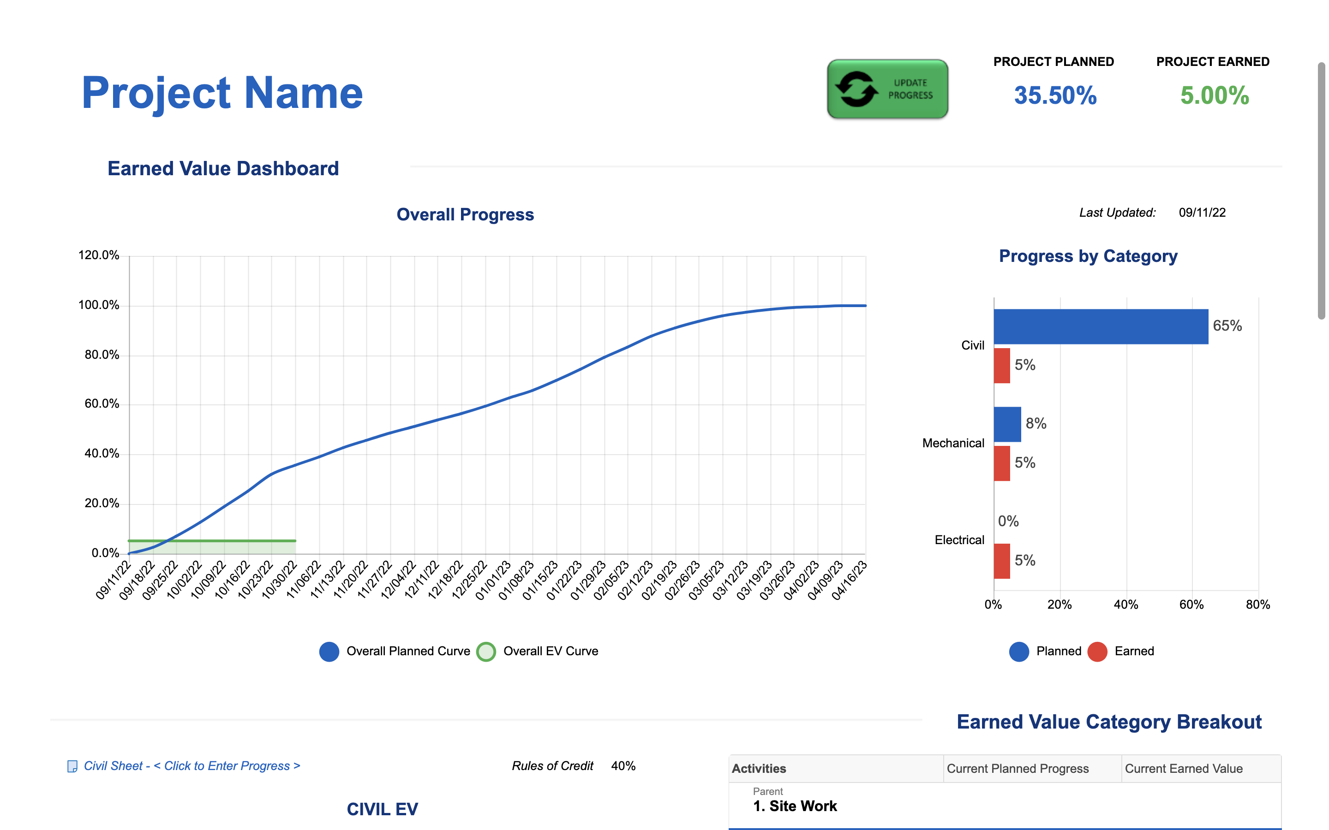Screen dimensions: 1329x830
Task: Click the Current Earned Value column header
Action: [1184, 769]
